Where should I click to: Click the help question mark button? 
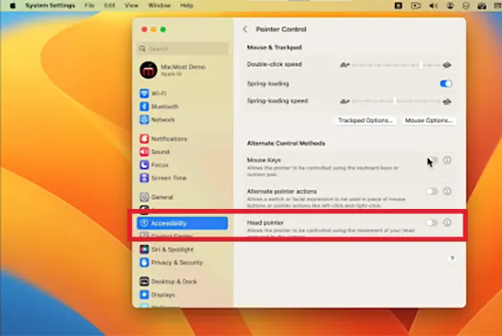pos(452,258)
